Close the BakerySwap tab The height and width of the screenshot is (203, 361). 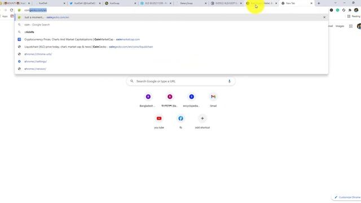point(206,3)
